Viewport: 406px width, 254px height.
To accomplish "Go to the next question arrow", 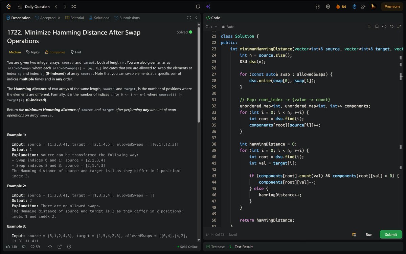I will (x=65, y=6).
